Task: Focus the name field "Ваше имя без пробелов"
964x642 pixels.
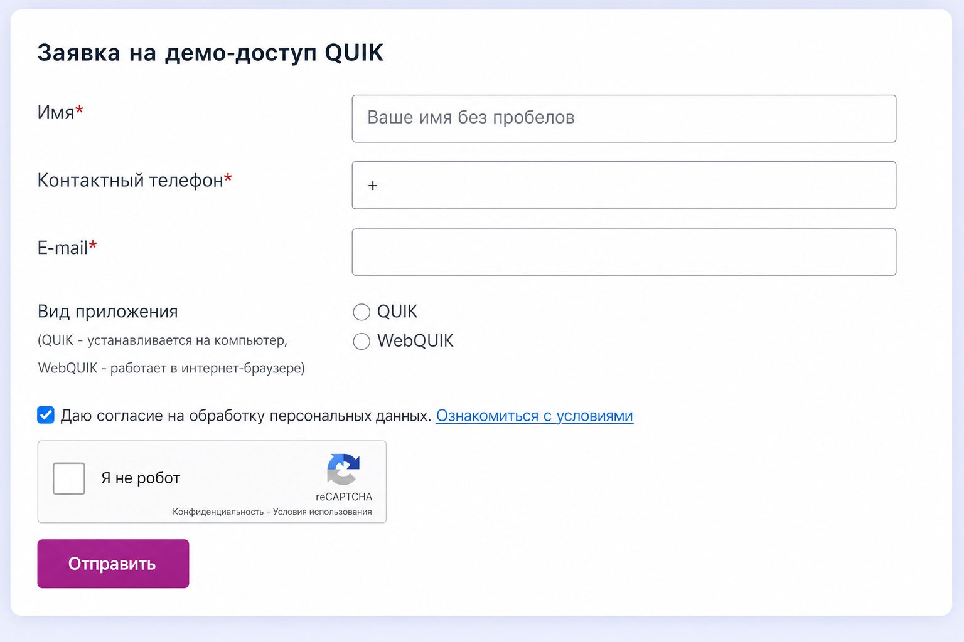Action: [x=624, y=118]
